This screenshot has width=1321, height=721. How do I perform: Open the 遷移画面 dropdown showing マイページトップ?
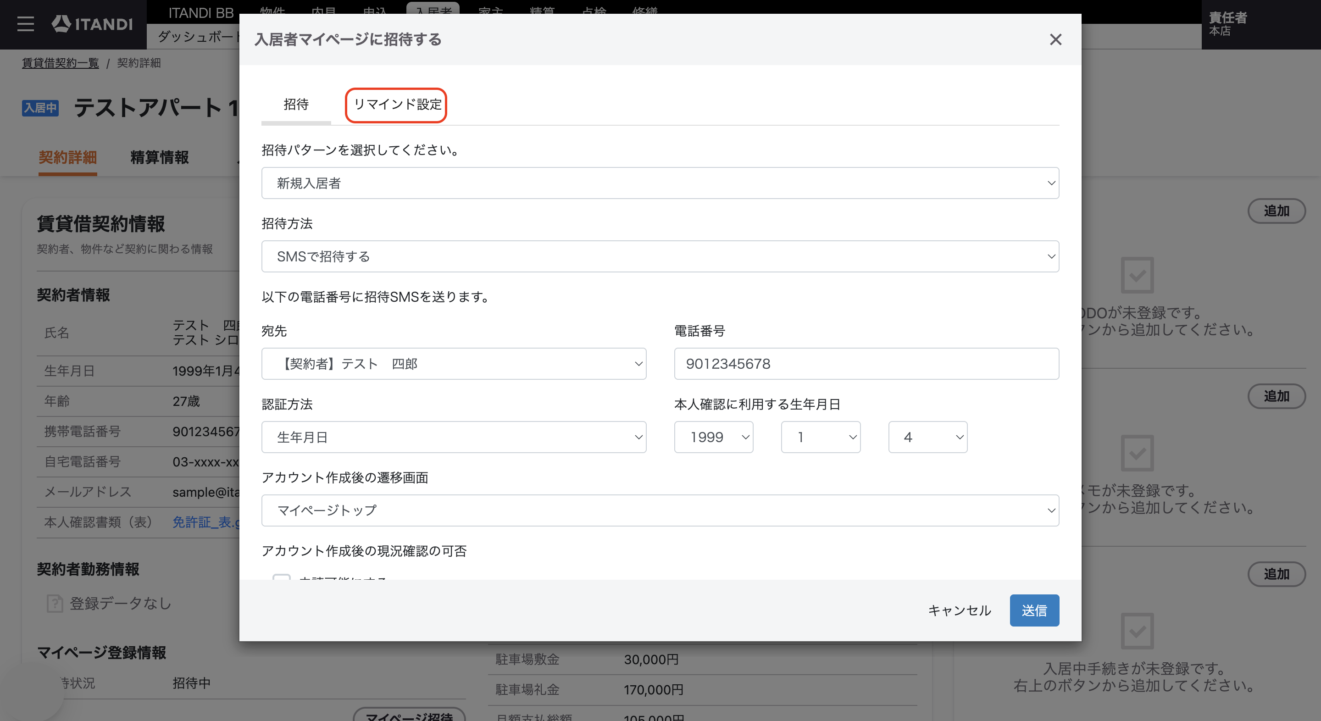coord(660,510)
